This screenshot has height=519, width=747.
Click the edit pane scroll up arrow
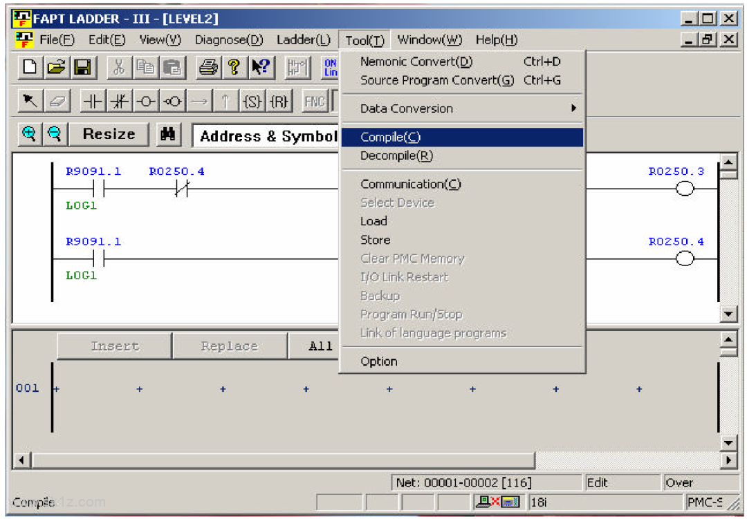tap(728, 339)
